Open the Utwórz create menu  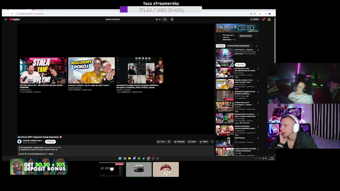coord(254,19)
